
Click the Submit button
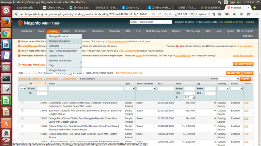245,79
